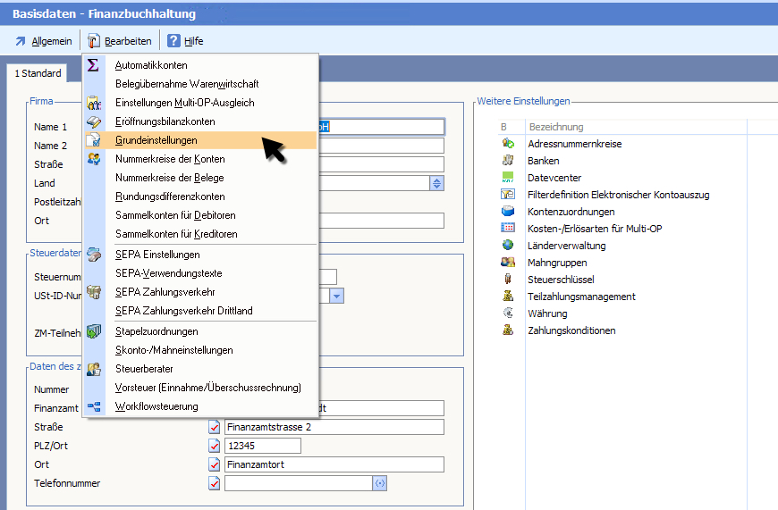Viewport: 778px width, 510px height.
Task: Toggle the checkbox beside Finanzamtort field
Action: click(x=215, y=464)
